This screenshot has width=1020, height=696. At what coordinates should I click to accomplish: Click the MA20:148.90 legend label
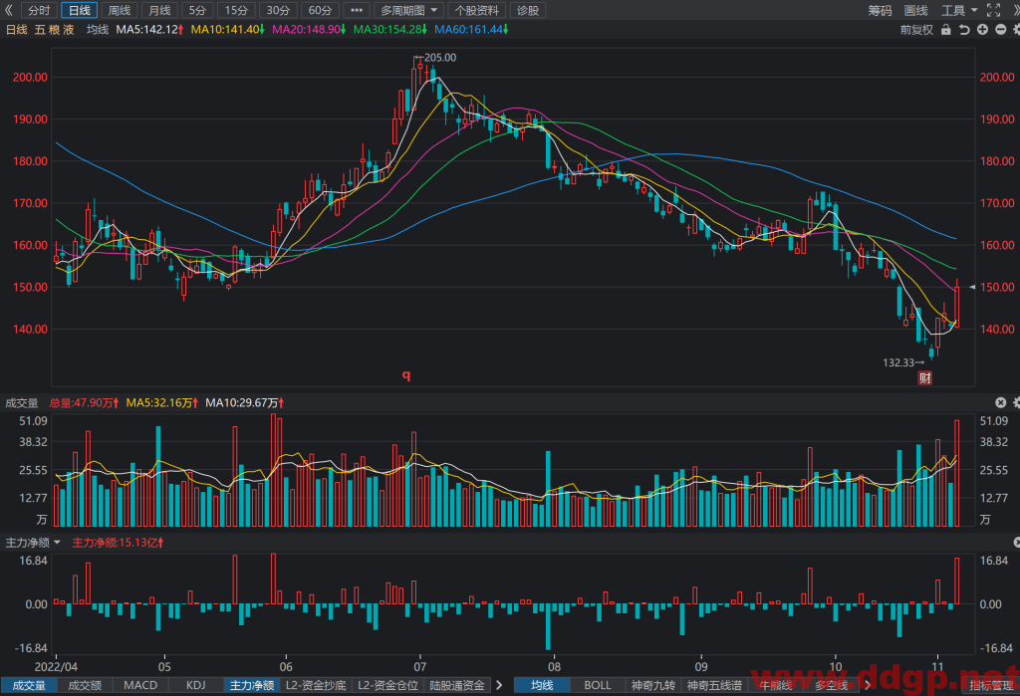point(309,29)
